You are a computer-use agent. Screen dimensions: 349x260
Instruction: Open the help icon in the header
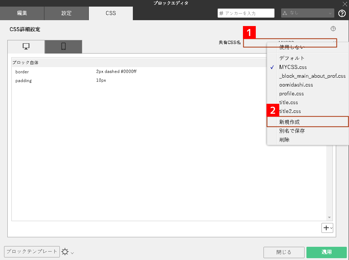[x=342, y=13]
